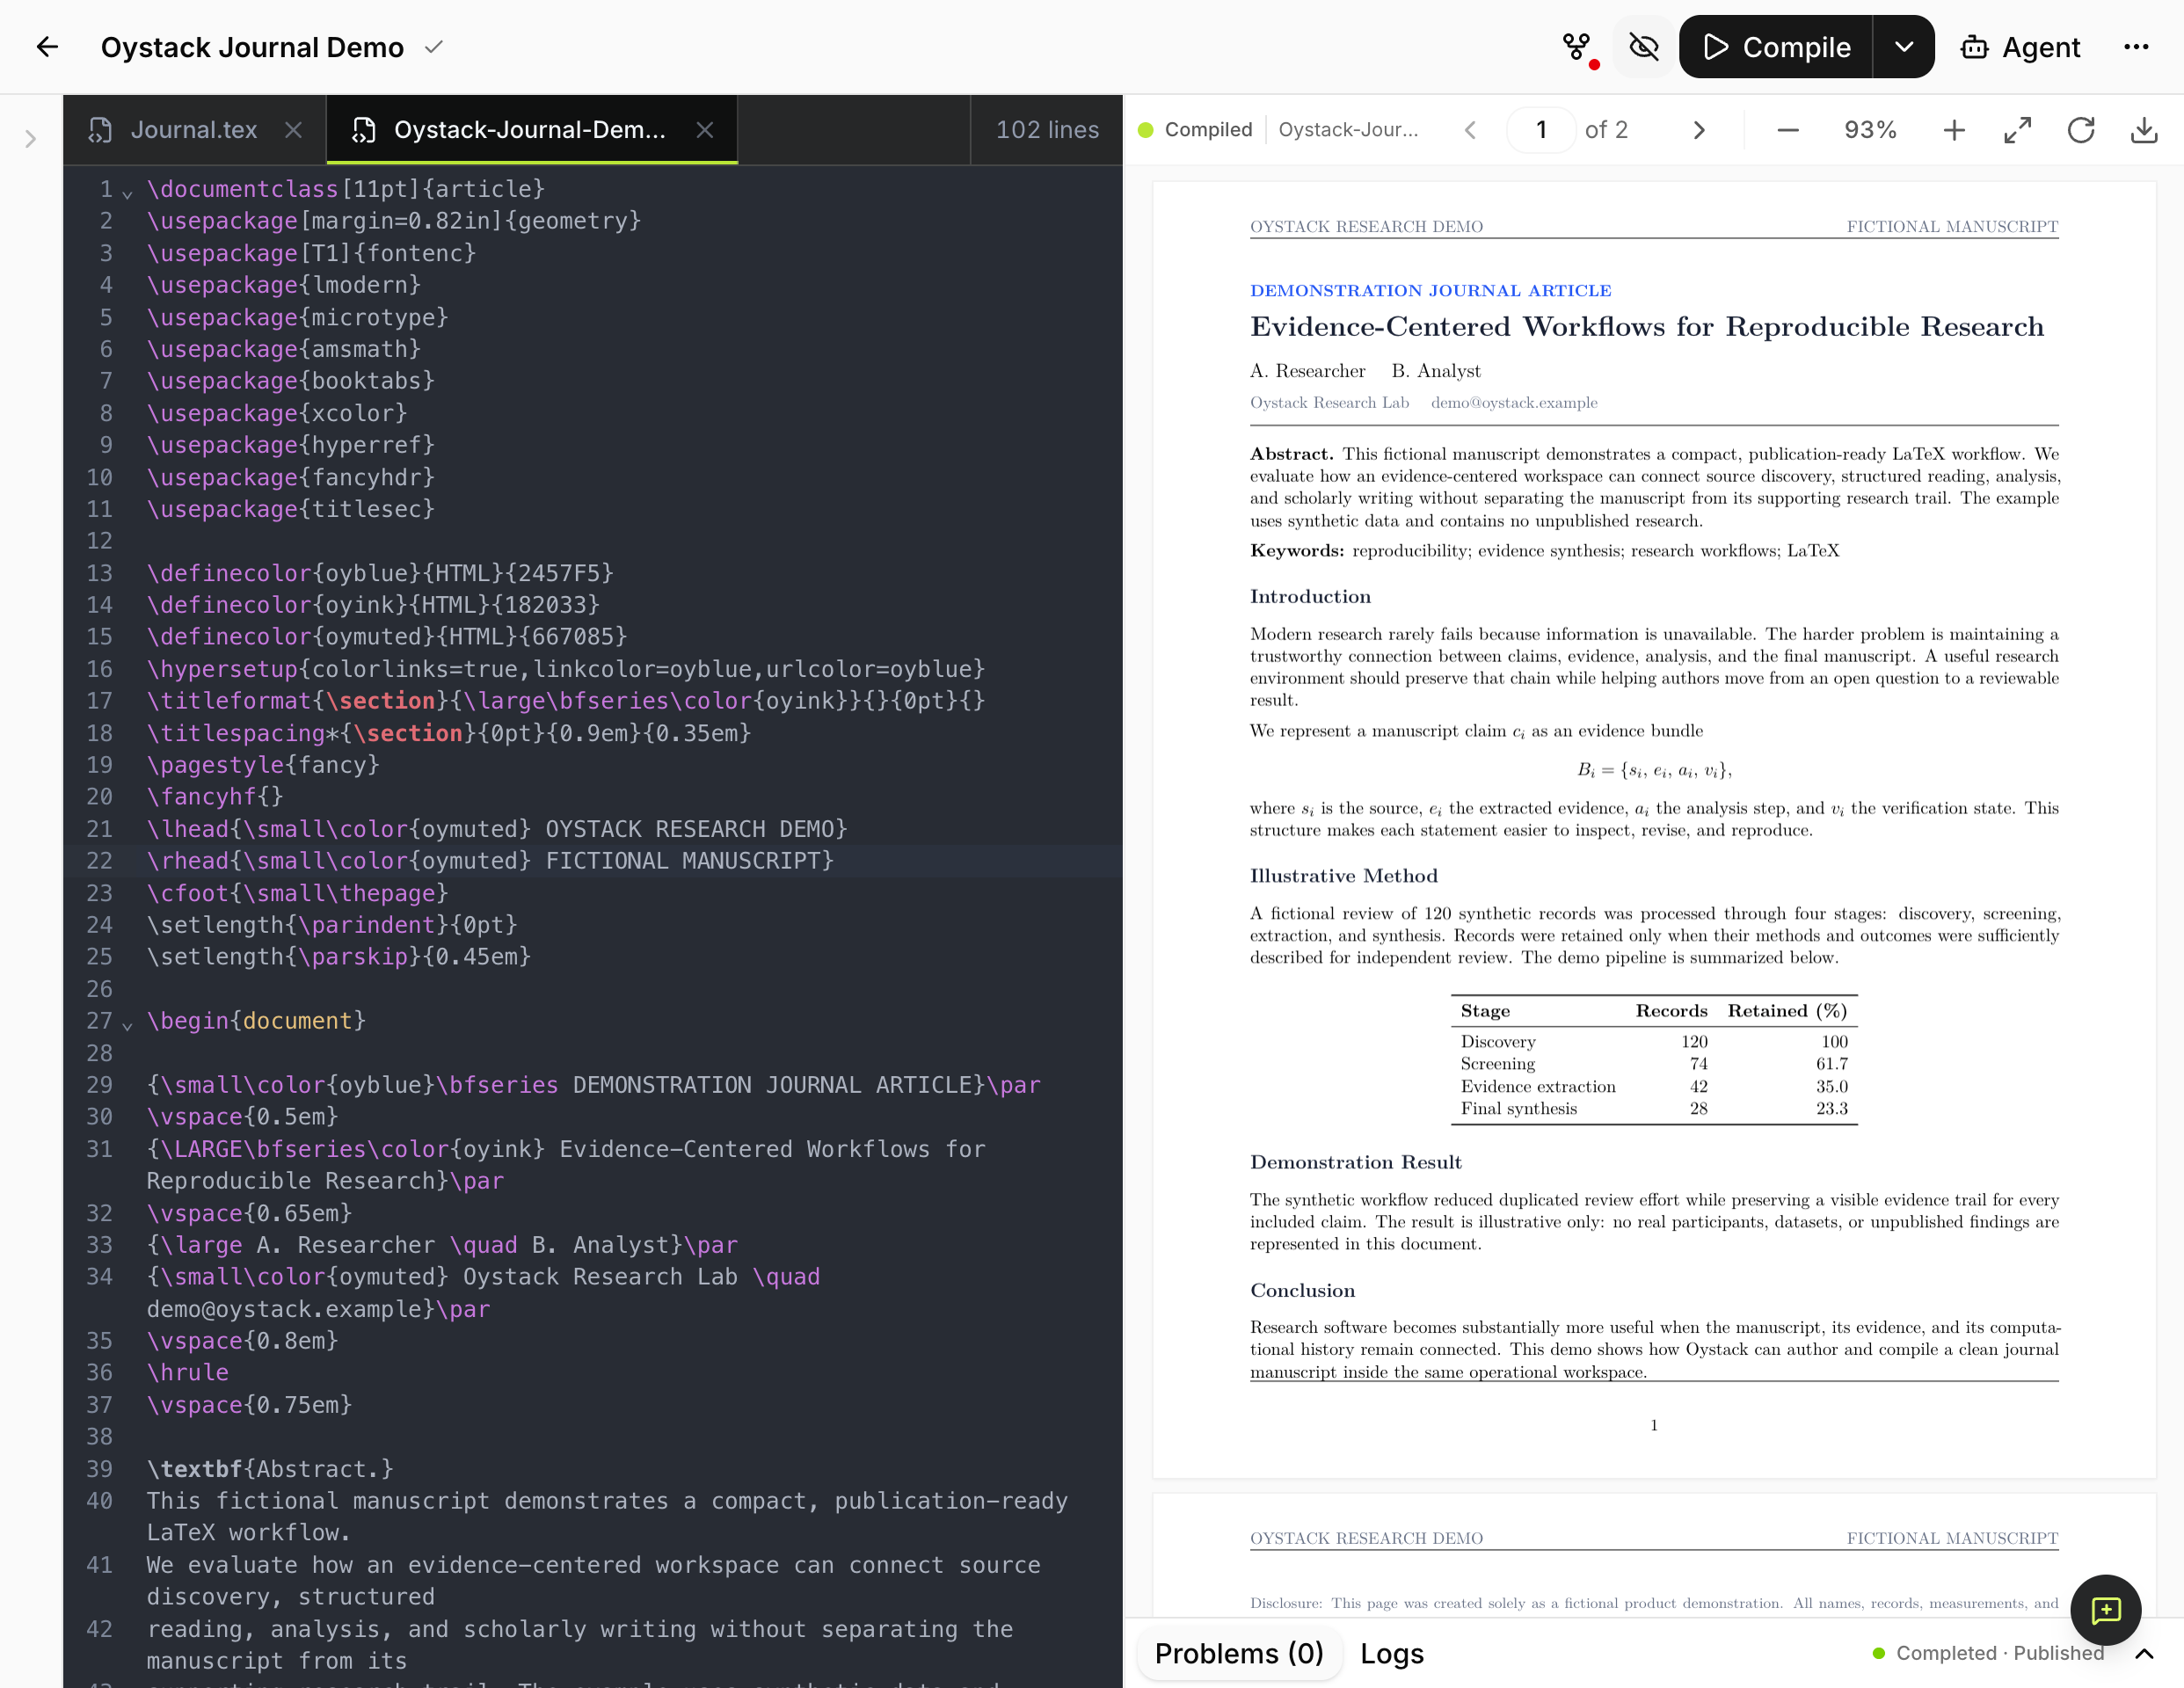Click the \begin{document} line
The height and width of the screenshot is (1688, 2184).
[256, 1021]
